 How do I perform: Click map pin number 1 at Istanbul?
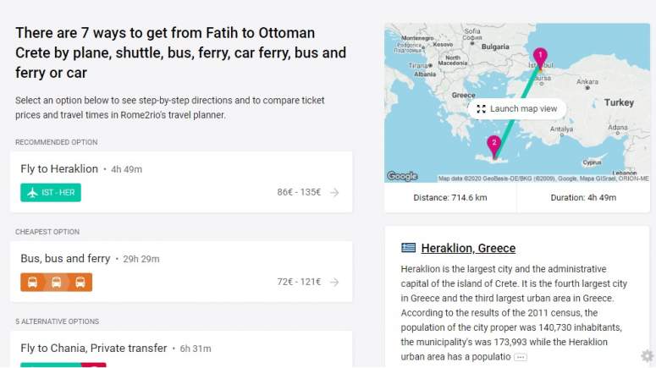tap(540, 58)
